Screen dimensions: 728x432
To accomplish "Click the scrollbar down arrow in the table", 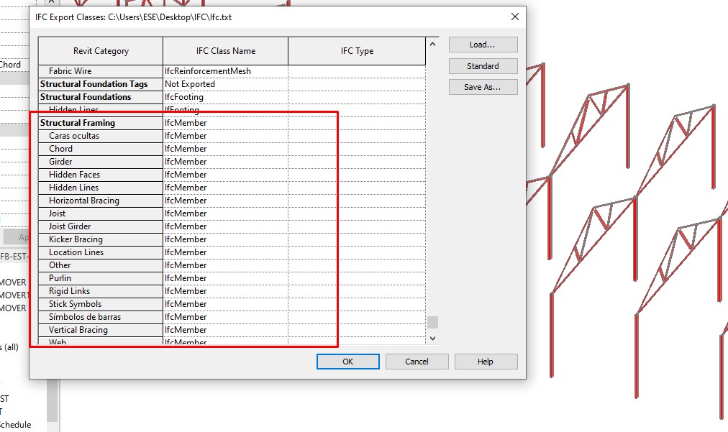I will [x=432, y=338].
